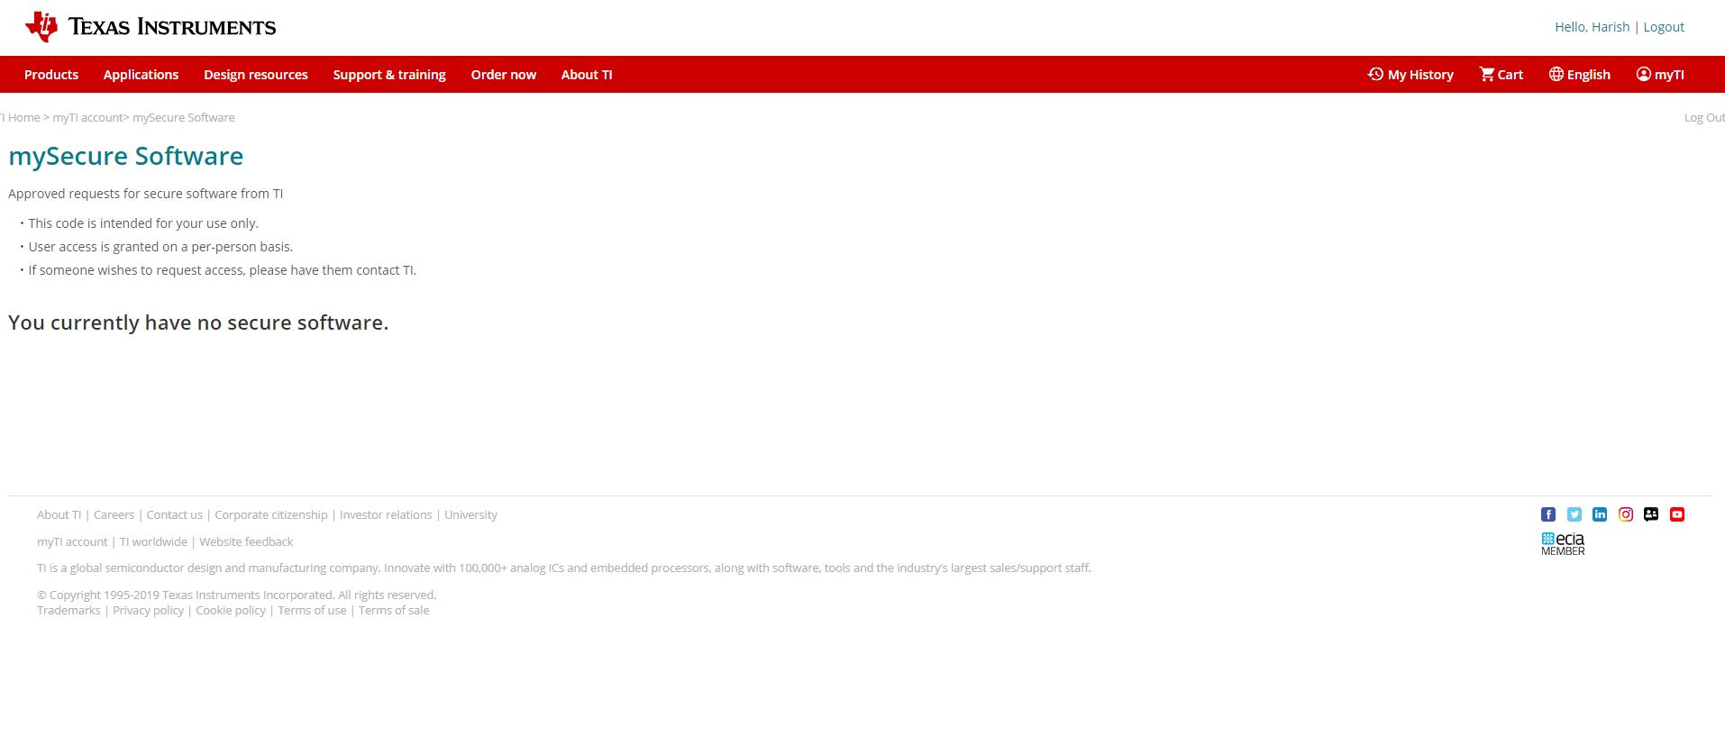Open the English language selector
Image resolution: width=1725 pixels, height=745 pixels.
click(x=1580, y=75)
